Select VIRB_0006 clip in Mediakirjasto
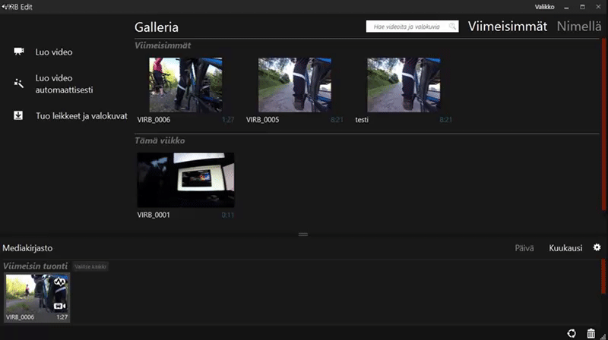 36,297
